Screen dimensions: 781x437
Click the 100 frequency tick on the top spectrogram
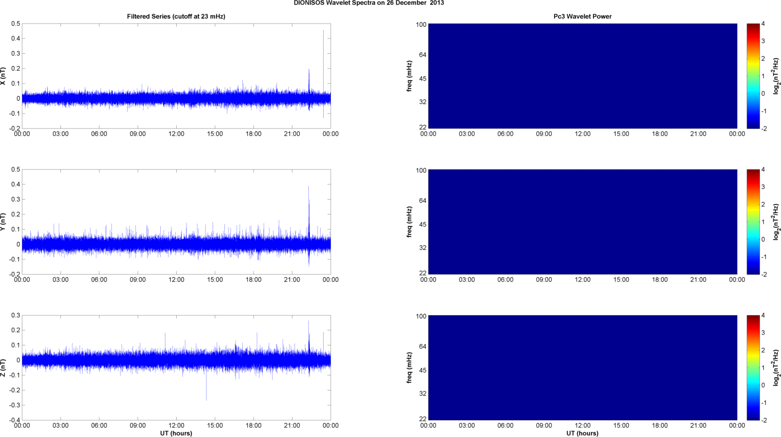421,25
